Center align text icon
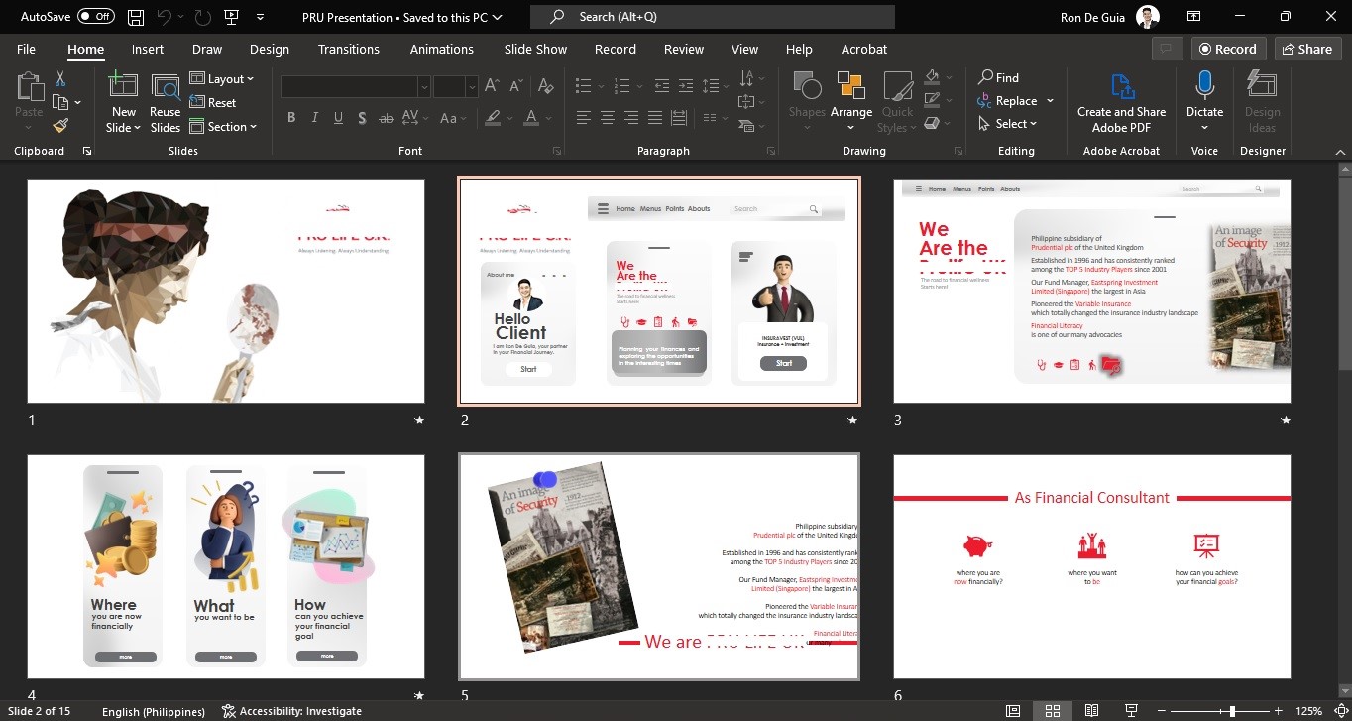This screenshot has width=1352, height=721. click(x=607, y=118)
